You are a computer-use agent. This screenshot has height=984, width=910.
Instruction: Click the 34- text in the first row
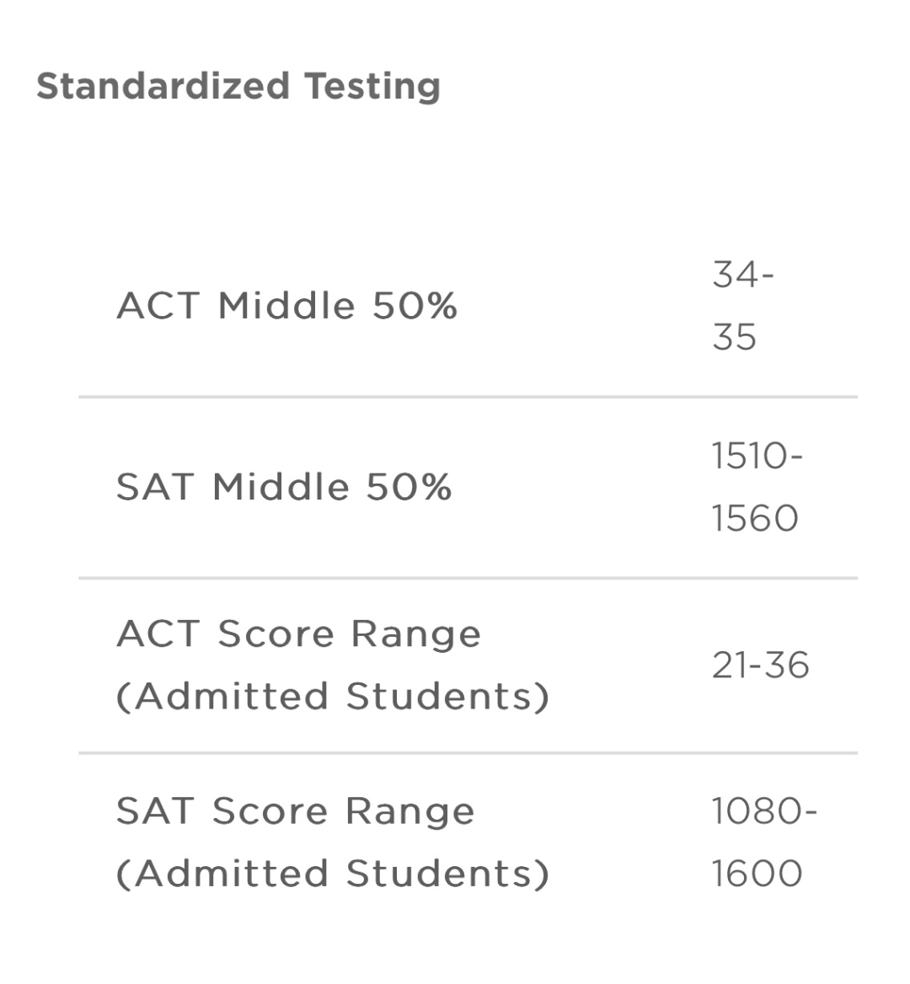(742, 275)
